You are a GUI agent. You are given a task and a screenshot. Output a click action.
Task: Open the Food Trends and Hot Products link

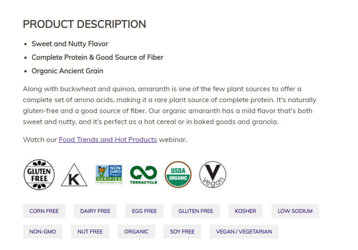[x=108, y=140]
